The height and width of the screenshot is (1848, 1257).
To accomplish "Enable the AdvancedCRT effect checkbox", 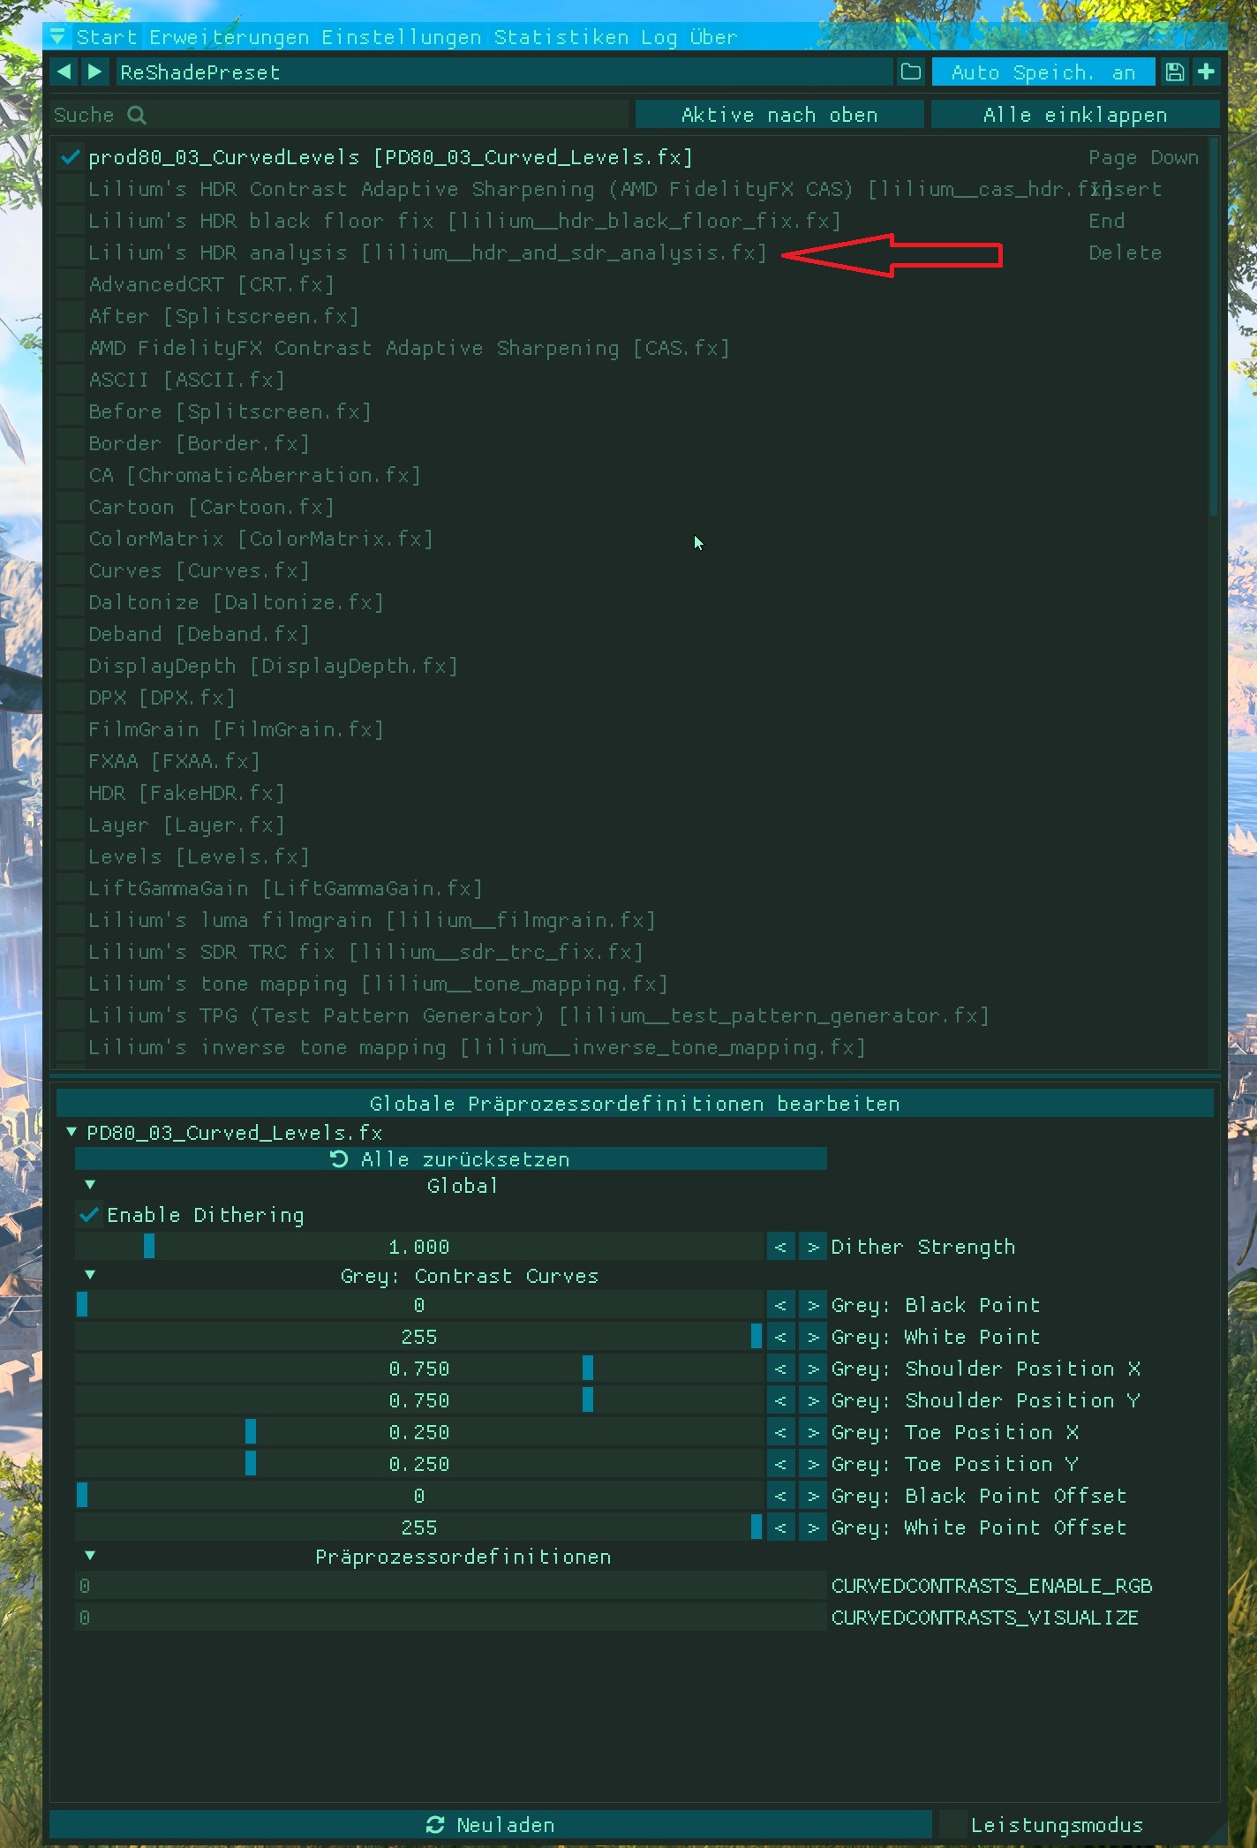I will coord(70,284).
